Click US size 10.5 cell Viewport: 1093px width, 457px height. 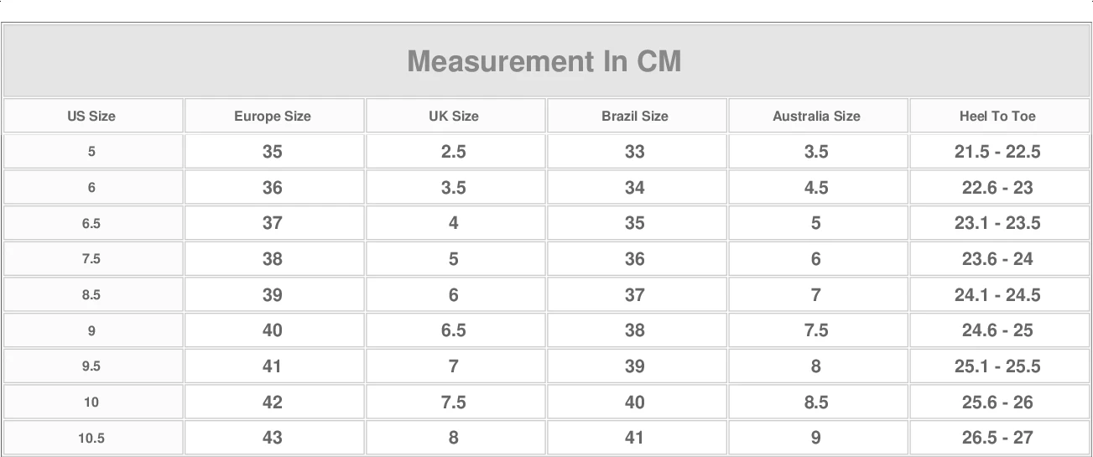pyautogui.click(x=91, y=438)
